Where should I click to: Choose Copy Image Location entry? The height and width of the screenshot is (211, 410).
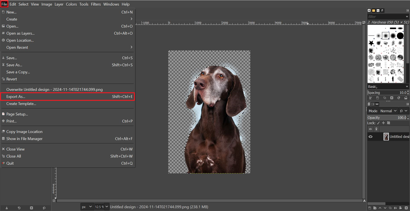coord(68,132)
